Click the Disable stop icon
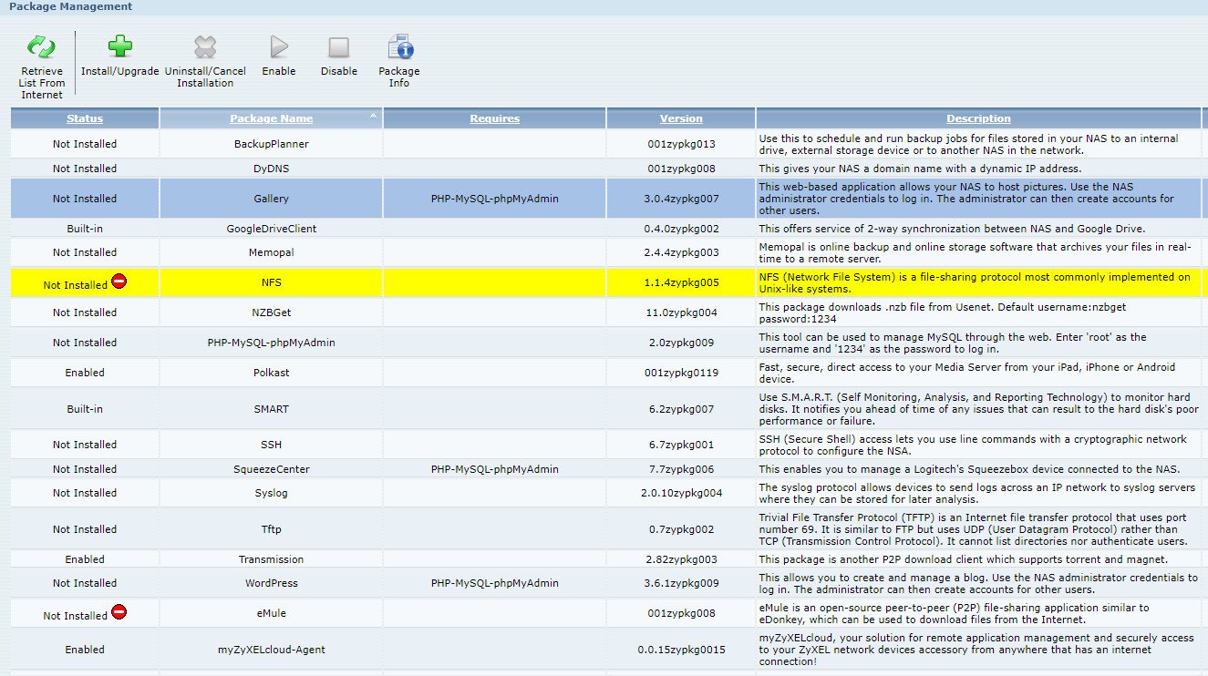Image resolution: width=1208 pixels, height=676 pixels. 339,47
